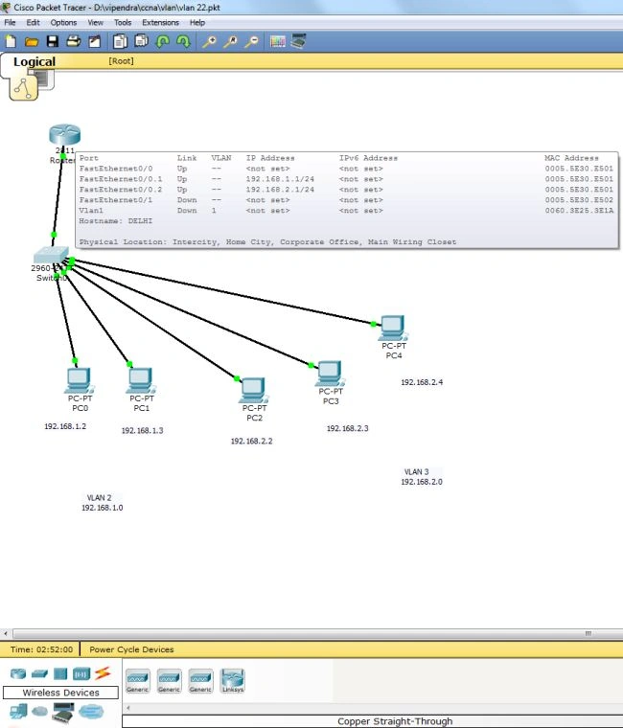This screenshot has width=623, height=728.
Task: Open a saved file via folder icon
Action: (32, 42)
